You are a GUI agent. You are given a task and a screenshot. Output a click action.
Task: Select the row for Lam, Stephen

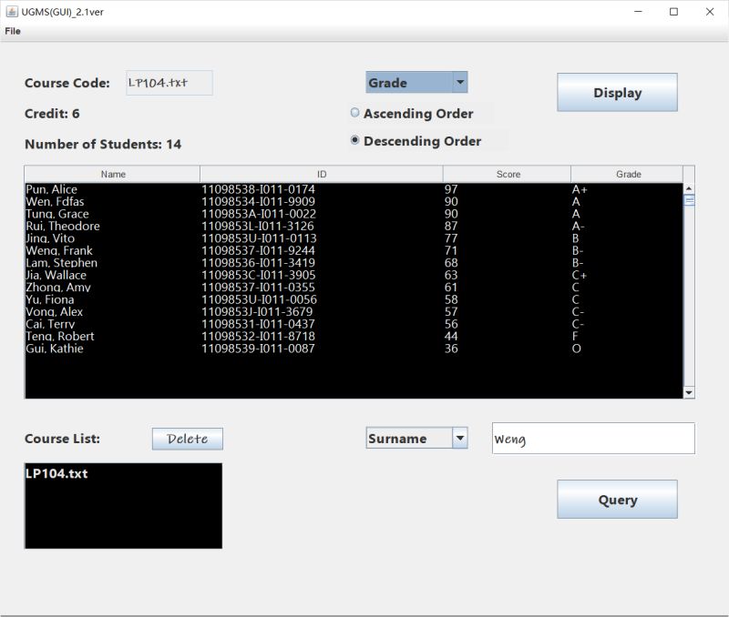tap(354, 263)
